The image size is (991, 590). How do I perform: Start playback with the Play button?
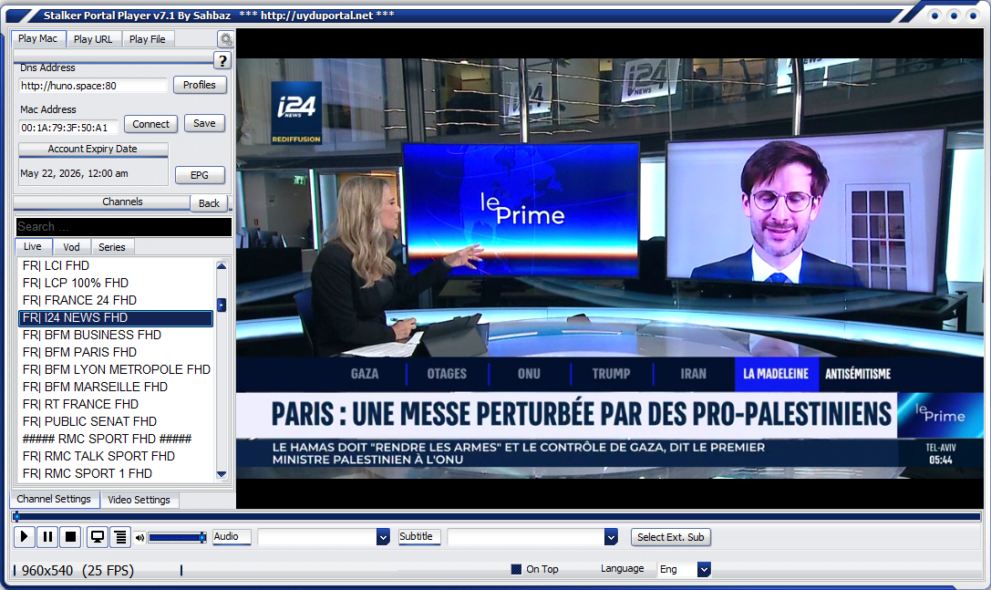click(x=24, y=537)
